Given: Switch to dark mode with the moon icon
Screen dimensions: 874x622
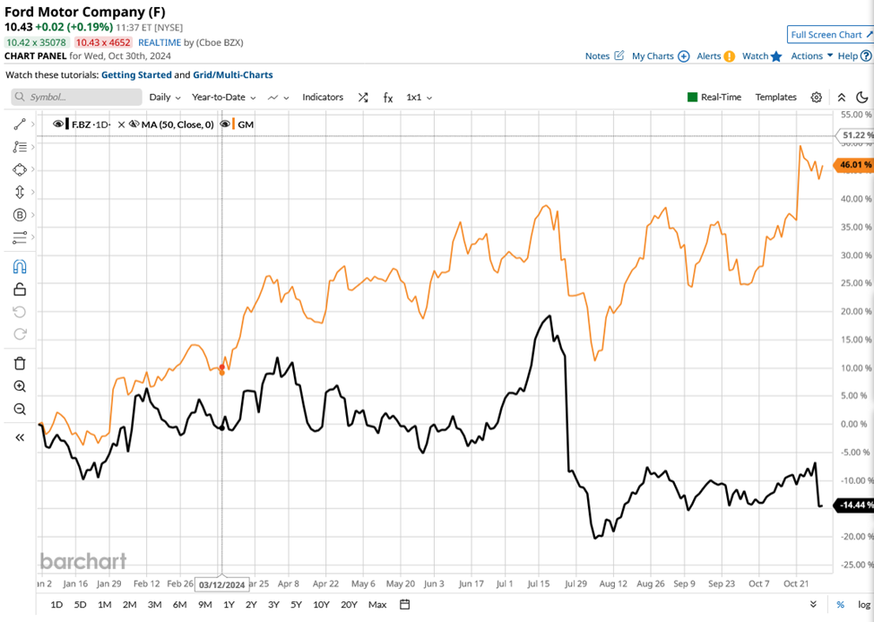Looking at the screenshot, I should tap(861, 97).
